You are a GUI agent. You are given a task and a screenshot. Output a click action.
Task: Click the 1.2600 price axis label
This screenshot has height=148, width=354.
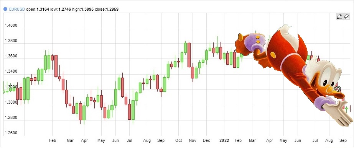click(x=11, y=133)
